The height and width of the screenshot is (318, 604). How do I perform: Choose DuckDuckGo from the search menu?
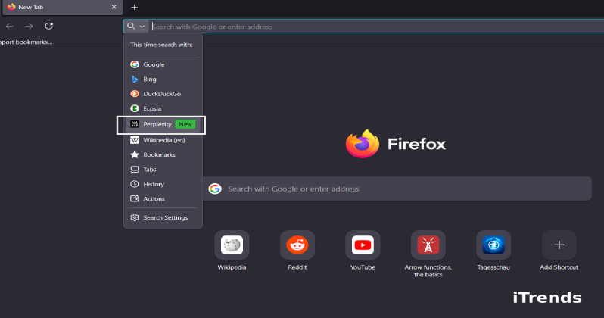click(x=161, y=94)
